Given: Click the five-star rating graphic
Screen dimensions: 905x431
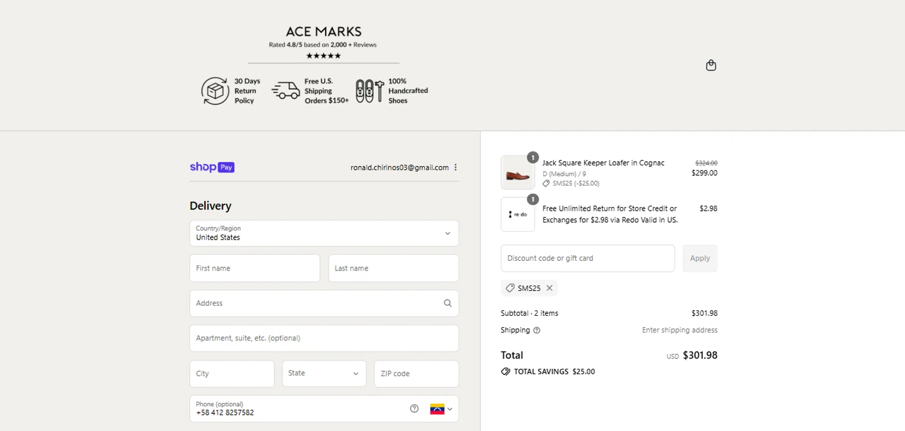Looking at the screenshot, I should (323, 56).
